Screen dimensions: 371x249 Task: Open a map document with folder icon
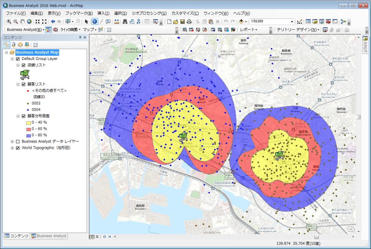pyautogui.click(x=176, y=21)
